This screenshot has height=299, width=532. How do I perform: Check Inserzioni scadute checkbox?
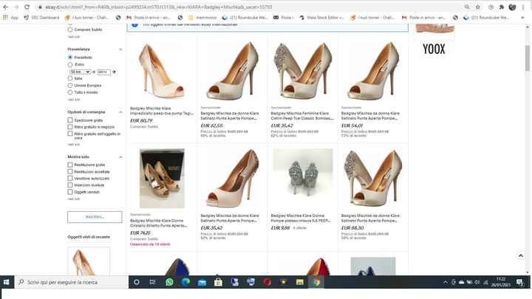70,185
